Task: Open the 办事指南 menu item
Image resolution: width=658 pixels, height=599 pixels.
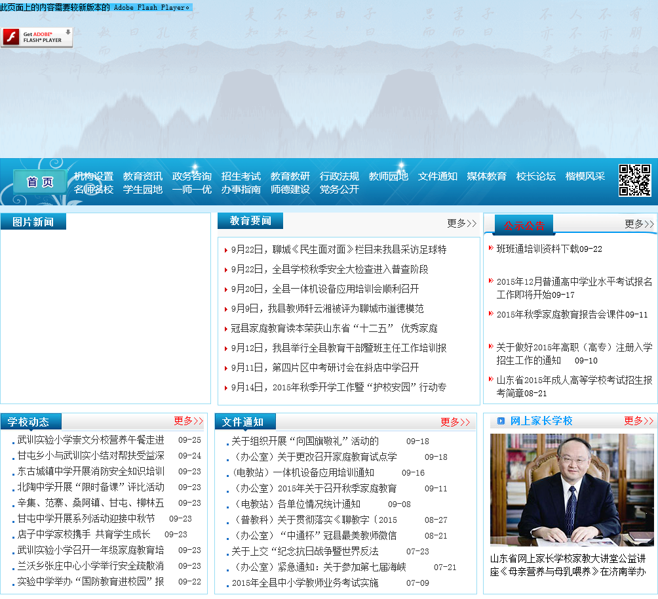Action: [241, 190]
